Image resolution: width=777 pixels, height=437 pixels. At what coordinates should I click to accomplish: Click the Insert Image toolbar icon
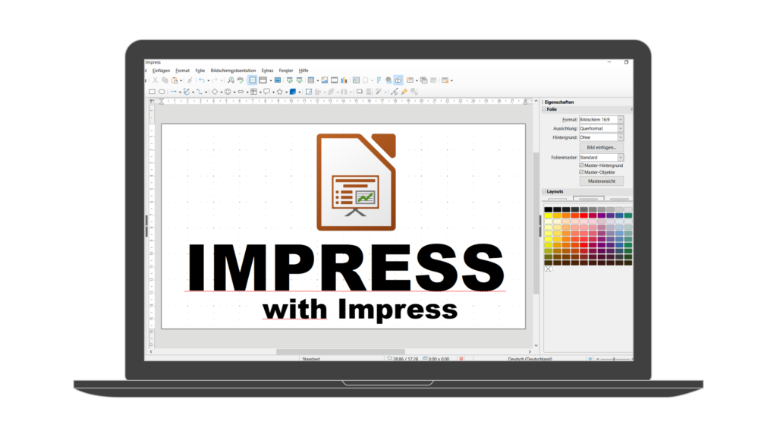324,80
